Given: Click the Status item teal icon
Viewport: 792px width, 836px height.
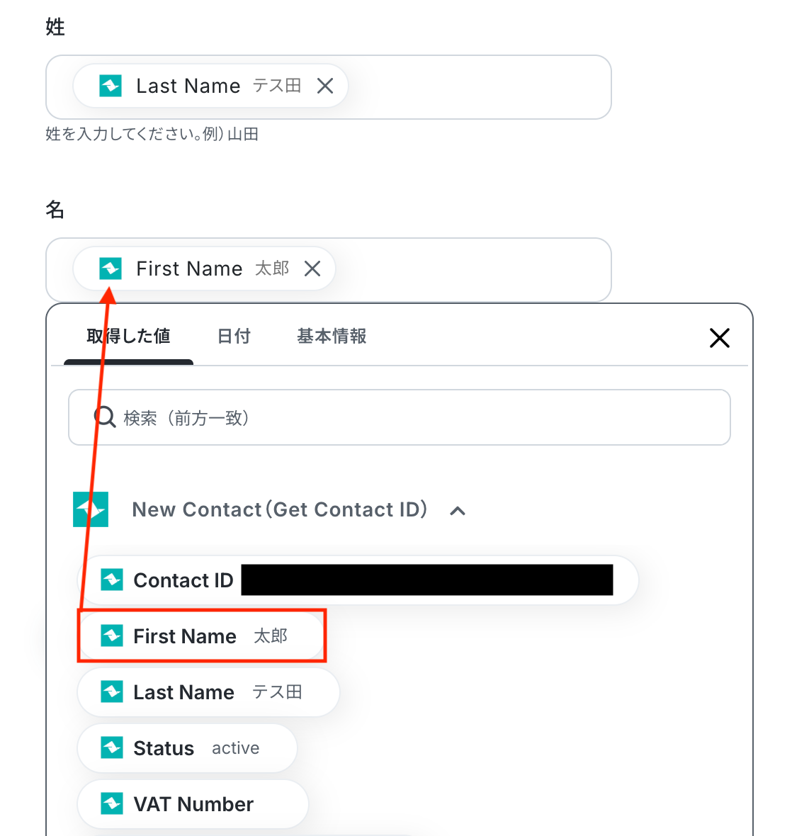Looking at the screenshot, I should tap(112, 748).
